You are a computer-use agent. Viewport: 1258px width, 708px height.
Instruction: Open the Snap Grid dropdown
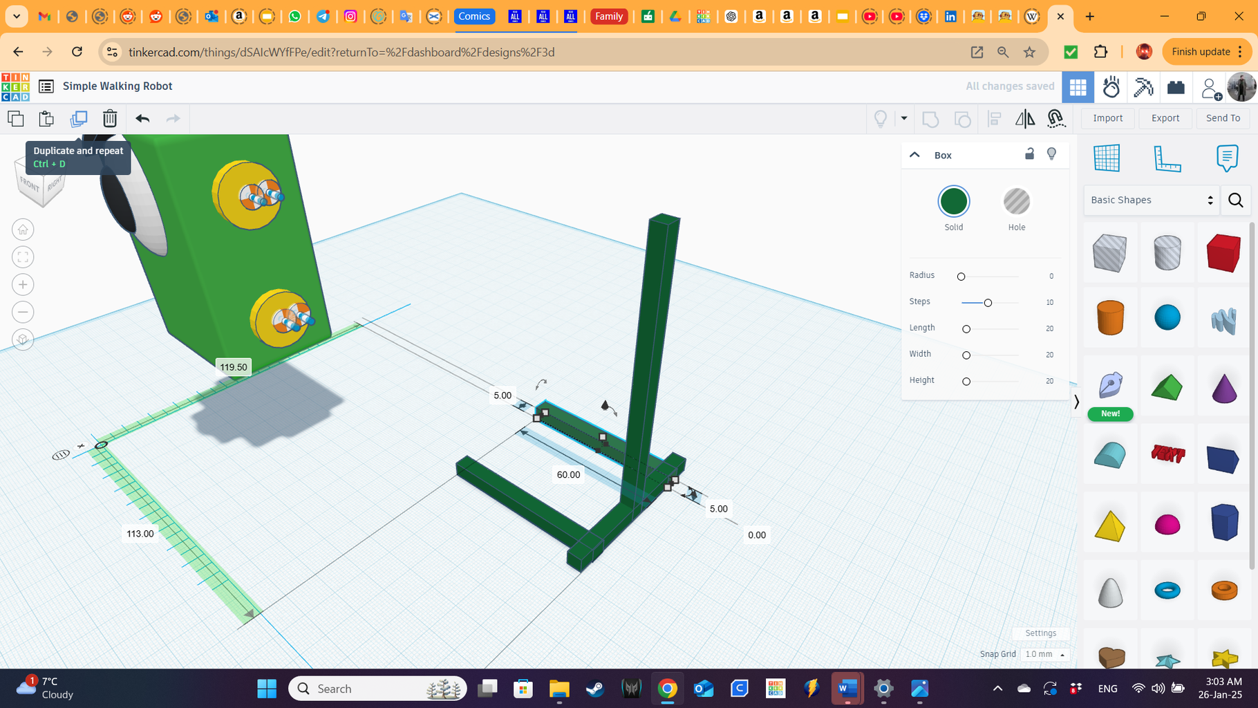[1045, 654]
